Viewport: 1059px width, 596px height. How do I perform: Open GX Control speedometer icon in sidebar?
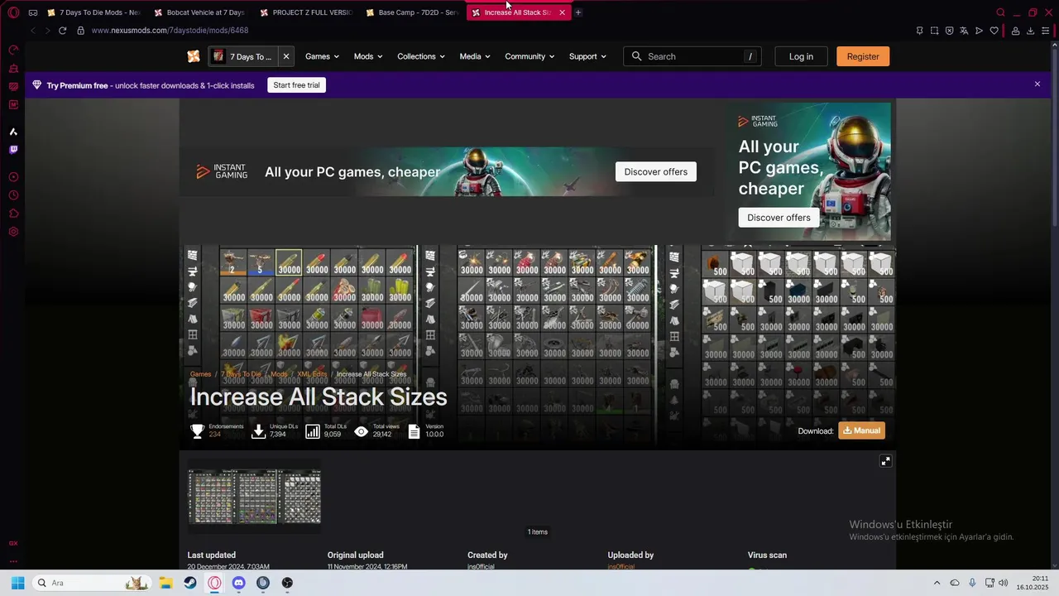click(x=13, y=50)
